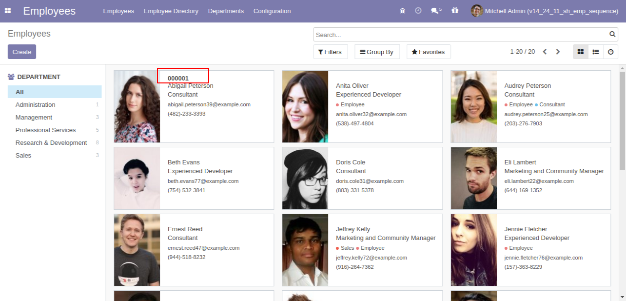Click the name Jeffrey Kelly
Image resolution: width=626 pixels, height=301 pixels.
(353, 229)
